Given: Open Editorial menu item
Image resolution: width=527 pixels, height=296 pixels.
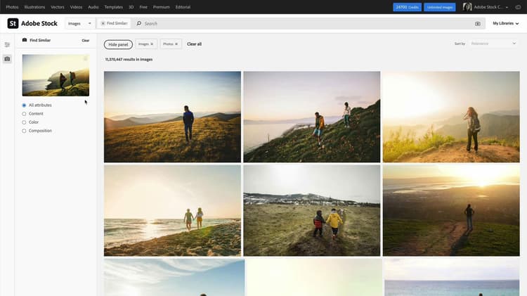Looking at the screenshot, I should click(x=183, y=7).
